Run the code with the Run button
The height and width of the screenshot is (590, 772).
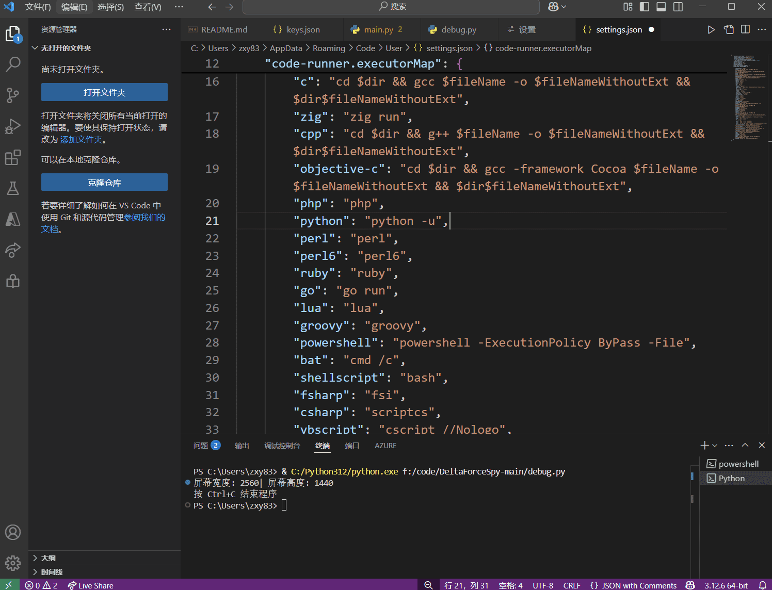711,29
